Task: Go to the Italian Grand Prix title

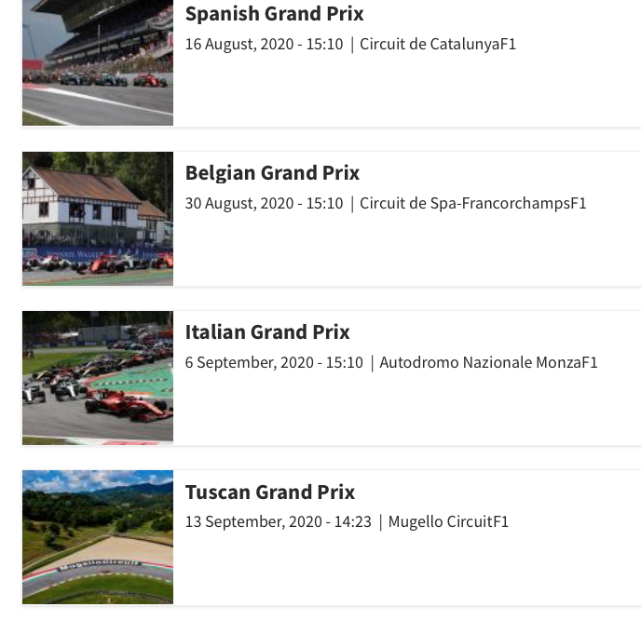Action: coord(267,332)
